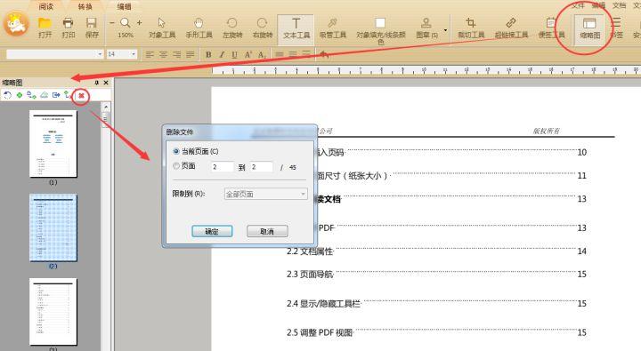Click the 打开 (Open) folder icon
641x351 pixels.
pos(45,23)
